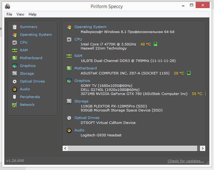The height and width of the screenshot is (170, 214).
Task: Click the Peripherals mouse icon in sidebar
Action: pyautogui.click(x=14, y=97)
